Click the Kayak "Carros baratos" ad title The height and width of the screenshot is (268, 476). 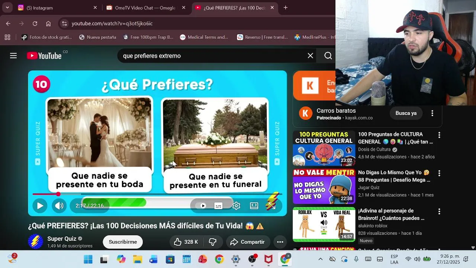[x=336, y=111]
